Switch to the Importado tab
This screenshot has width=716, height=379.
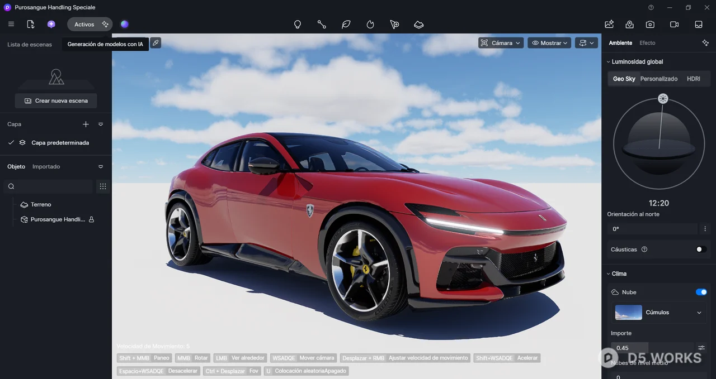click(46, 166)
